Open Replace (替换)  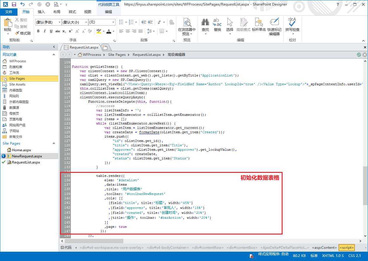point(218,25)
